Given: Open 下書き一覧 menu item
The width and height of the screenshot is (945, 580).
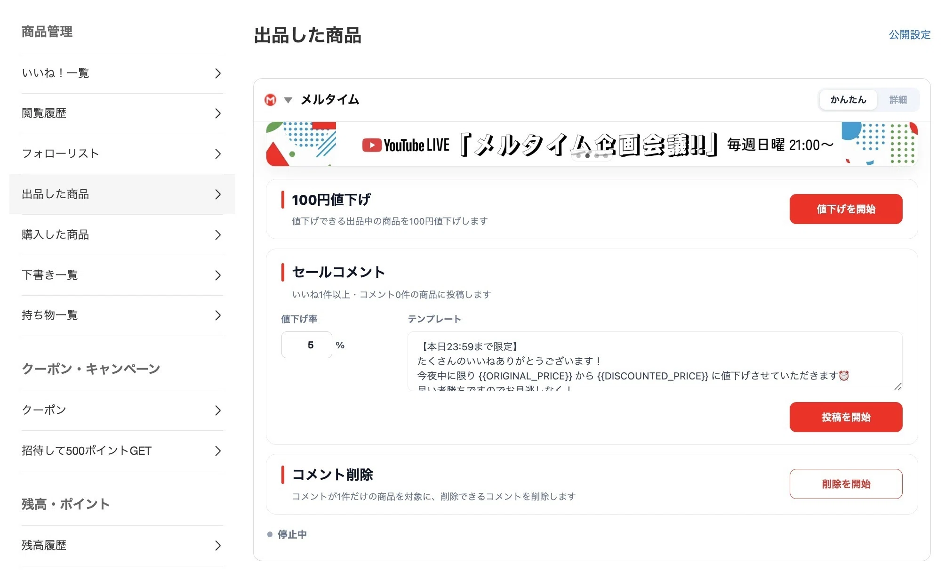Looking at the screenshot, I should tap(122, 275).
